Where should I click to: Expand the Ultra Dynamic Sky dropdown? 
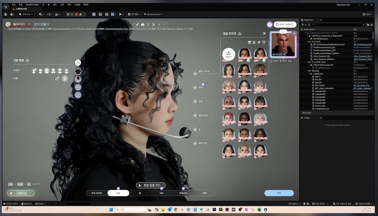click(x=153, y=14)
